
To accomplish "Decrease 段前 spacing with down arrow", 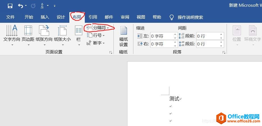I will (x=221, y=38).
